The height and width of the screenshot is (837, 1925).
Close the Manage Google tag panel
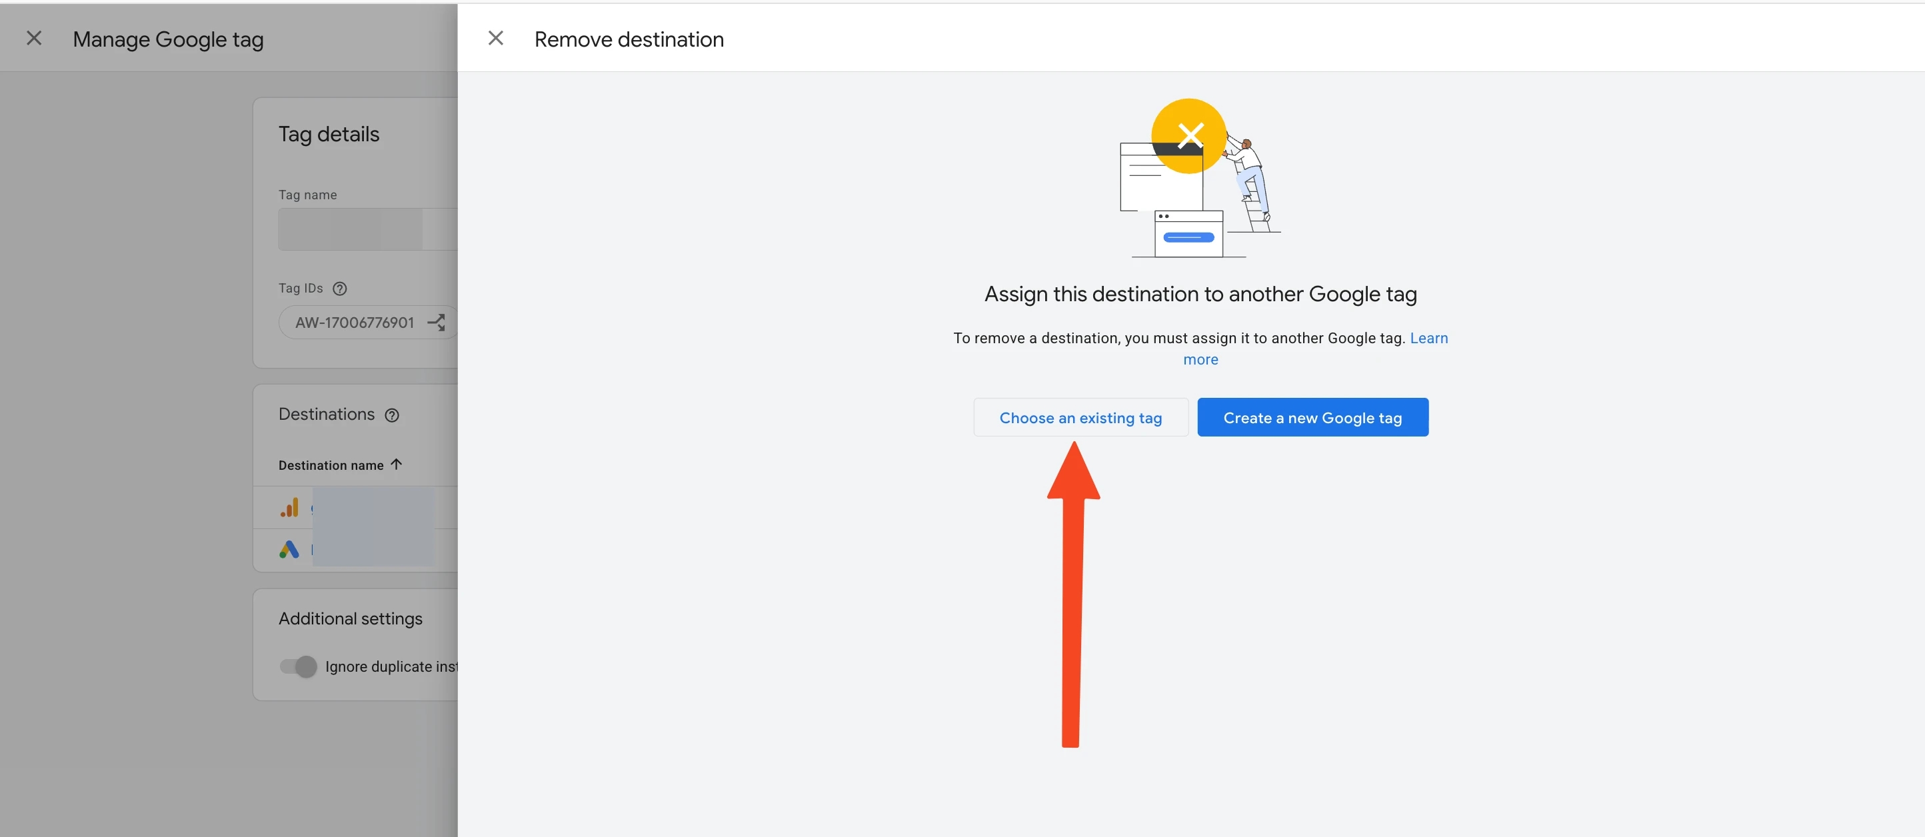pyautogui.click(x=33, y=38)
